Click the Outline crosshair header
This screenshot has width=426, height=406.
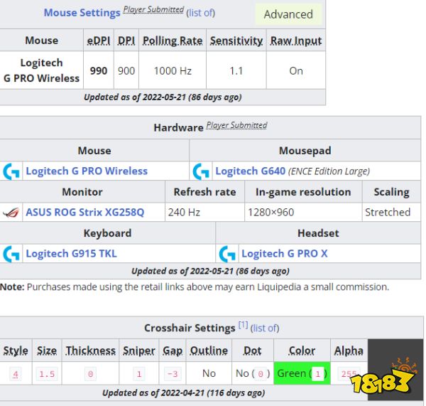point(209,351)
